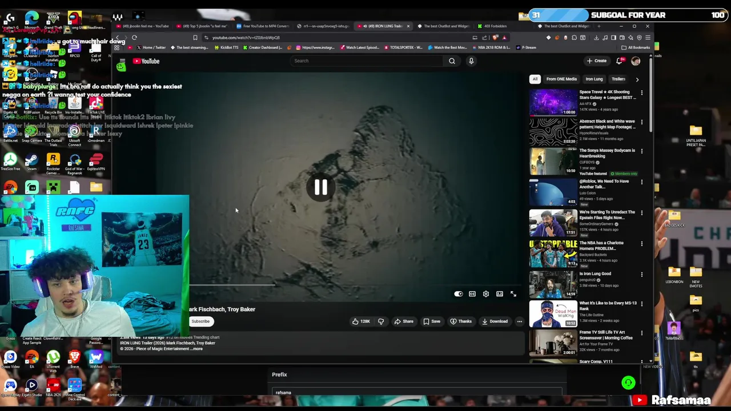The image size is (731, 411).
Task: Open the ExpressVPN desktop icon
Action: click(x=96, y=162)
